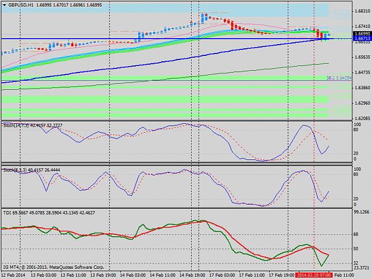The width and height of the screenshot is (372, 279).
Task: Select the blue 1.66713 level price tag
Action: 362,38
